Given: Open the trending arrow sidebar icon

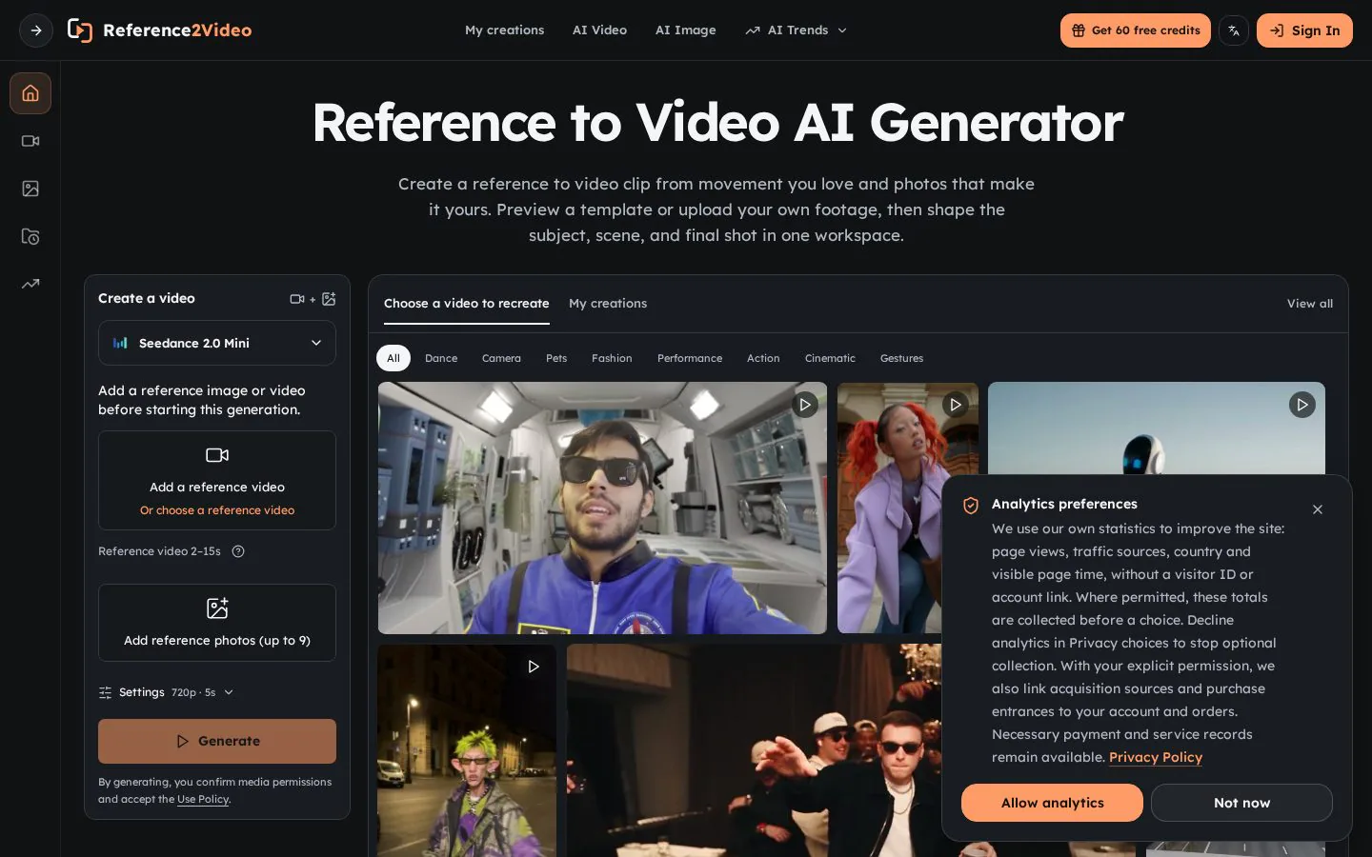Looking at the screenshot, I should pos(30,284).
